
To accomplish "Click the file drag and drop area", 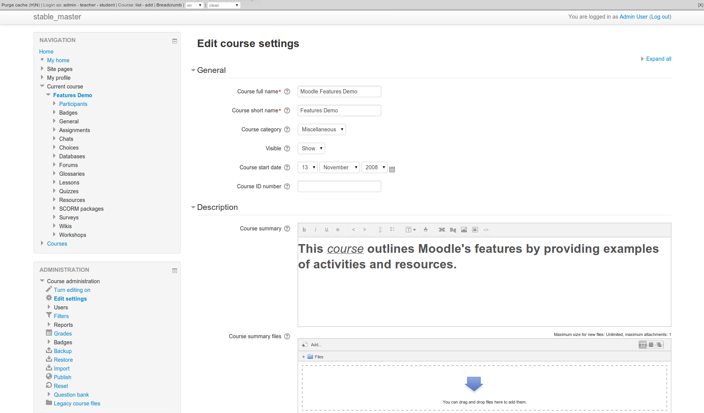I will pos(485,388).
